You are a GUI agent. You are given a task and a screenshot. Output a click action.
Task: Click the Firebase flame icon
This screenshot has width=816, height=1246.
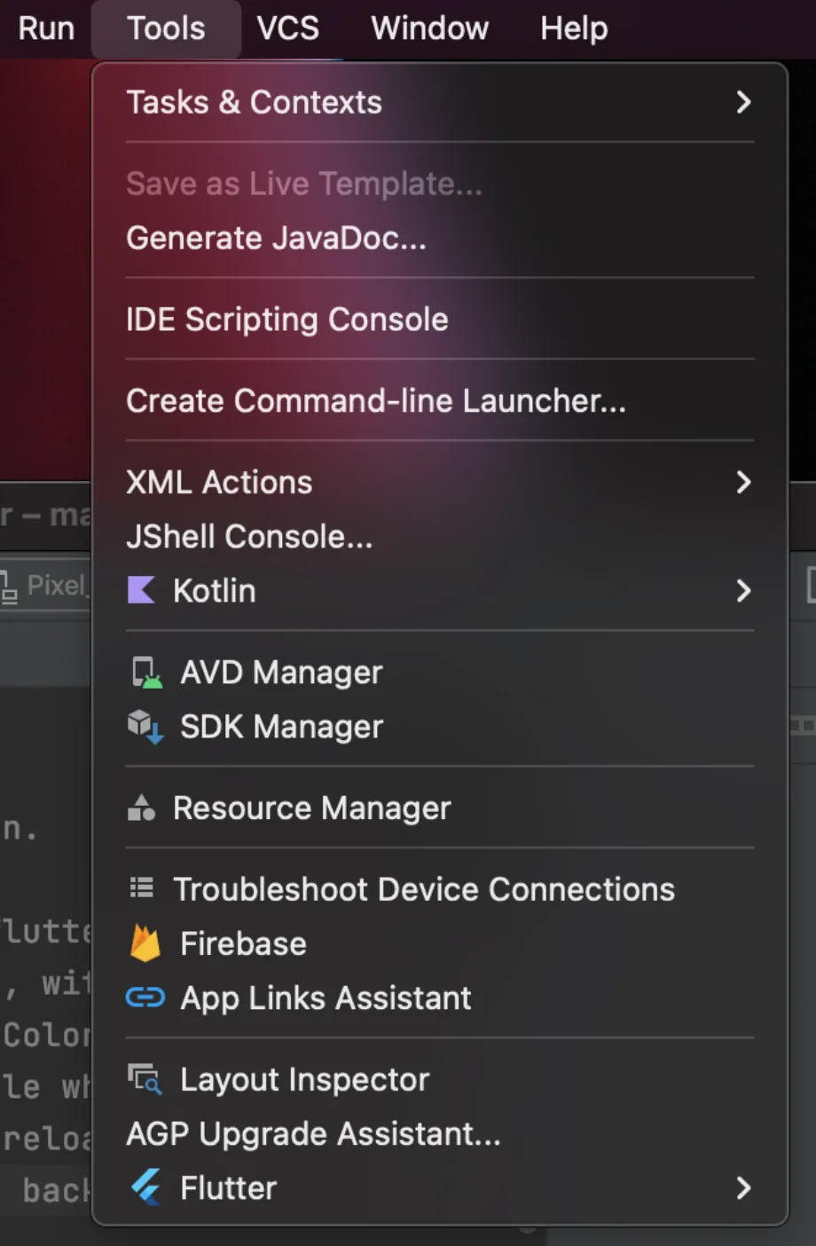tap(145, 943)
